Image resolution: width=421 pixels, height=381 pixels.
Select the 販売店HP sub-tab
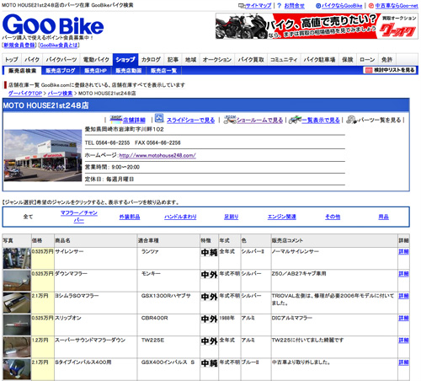[x=96, y=71]
